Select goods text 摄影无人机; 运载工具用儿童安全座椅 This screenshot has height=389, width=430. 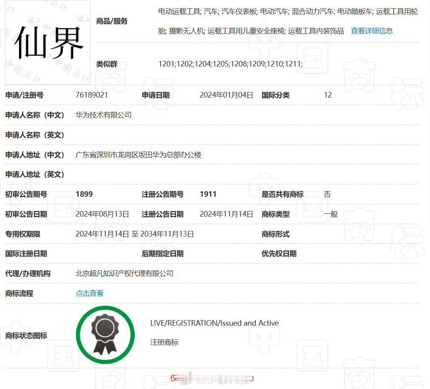coord(227,31)
